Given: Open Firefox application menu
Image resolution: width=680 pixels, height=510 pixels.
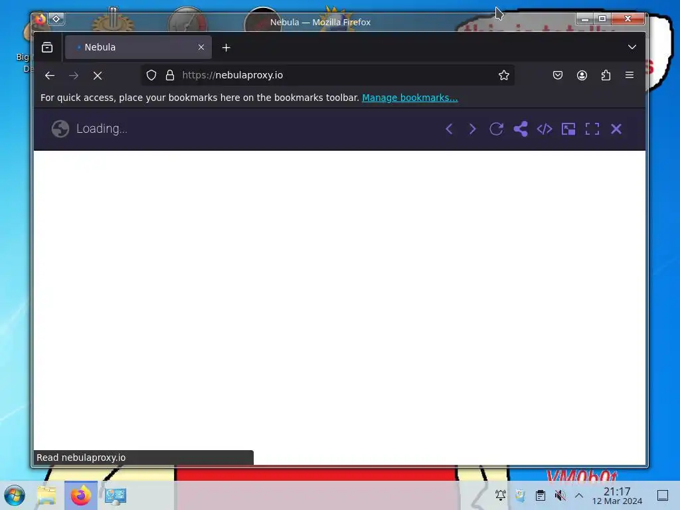Looking at the screenshot, I should (x=630, y=75).
